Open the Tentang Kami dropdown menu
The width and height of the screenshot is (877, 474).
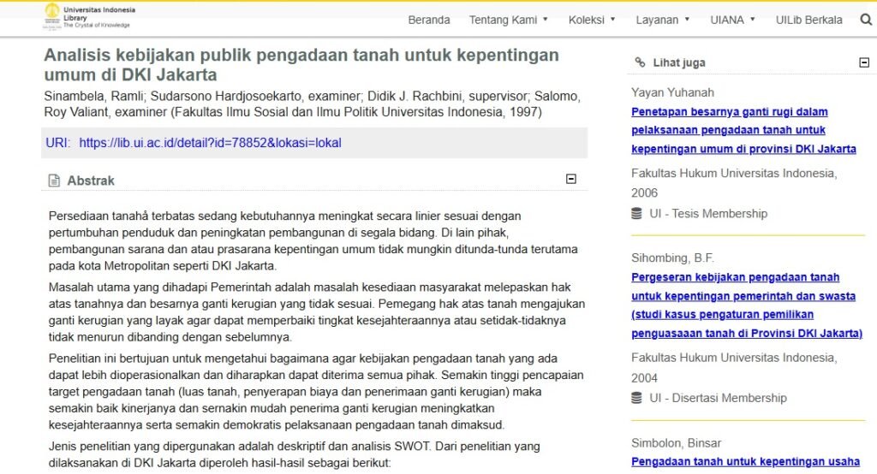pyautogui.click(x=509, y=20)
